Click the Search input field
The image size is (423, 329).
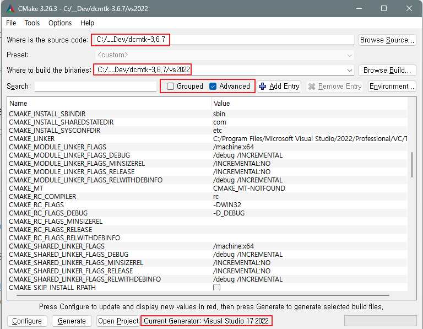(x=95, y=87)
